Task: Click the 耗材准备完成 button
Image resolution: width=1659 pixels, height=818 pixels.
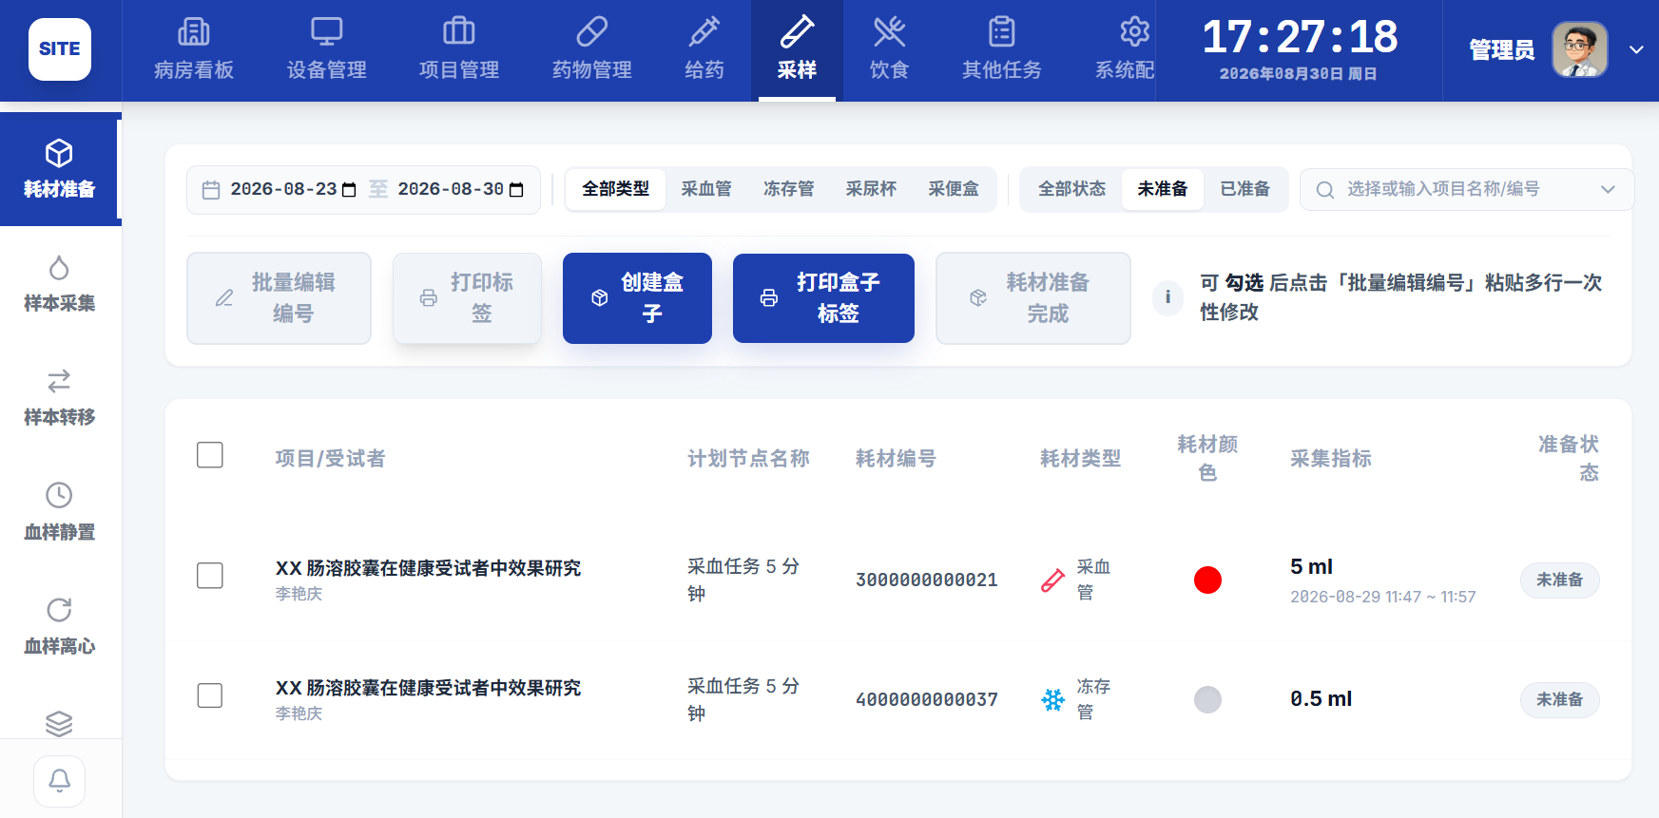Action: tap(1033, 298)
